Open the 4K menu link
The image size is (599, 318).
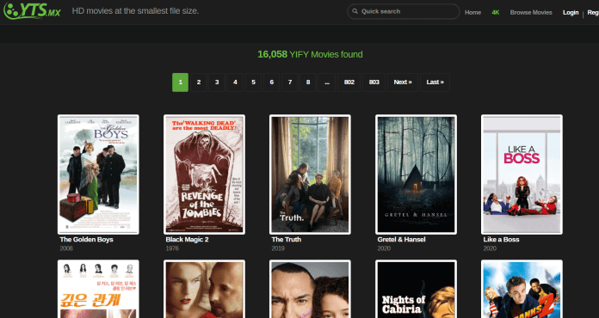tap(496, 13)
